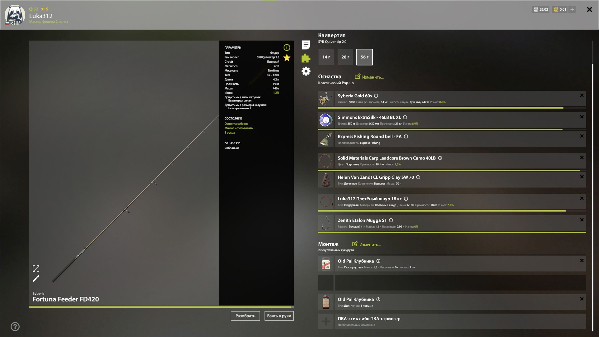The width and height of the screenshot is (599, 337).
Task: Open info for Simmons ExtraSilk line
Action: 405,117
